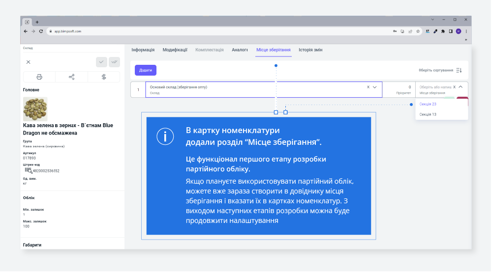
Task: Select Секція 23 from the dropdown list
Action: click(x=428, y=104)
